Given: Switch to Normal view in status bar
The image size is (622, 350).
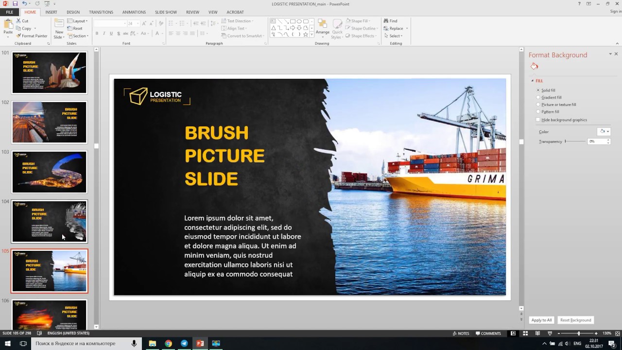Looking at the screenshot, I should point(513,333).
